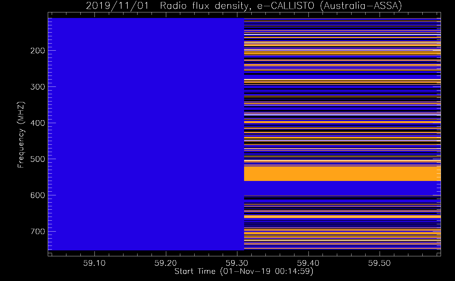This screenshot has height=281, width=455.
Task: Click the wide orange band near 540 MHz
Action: pyautogui.click(x=342, y=174)
